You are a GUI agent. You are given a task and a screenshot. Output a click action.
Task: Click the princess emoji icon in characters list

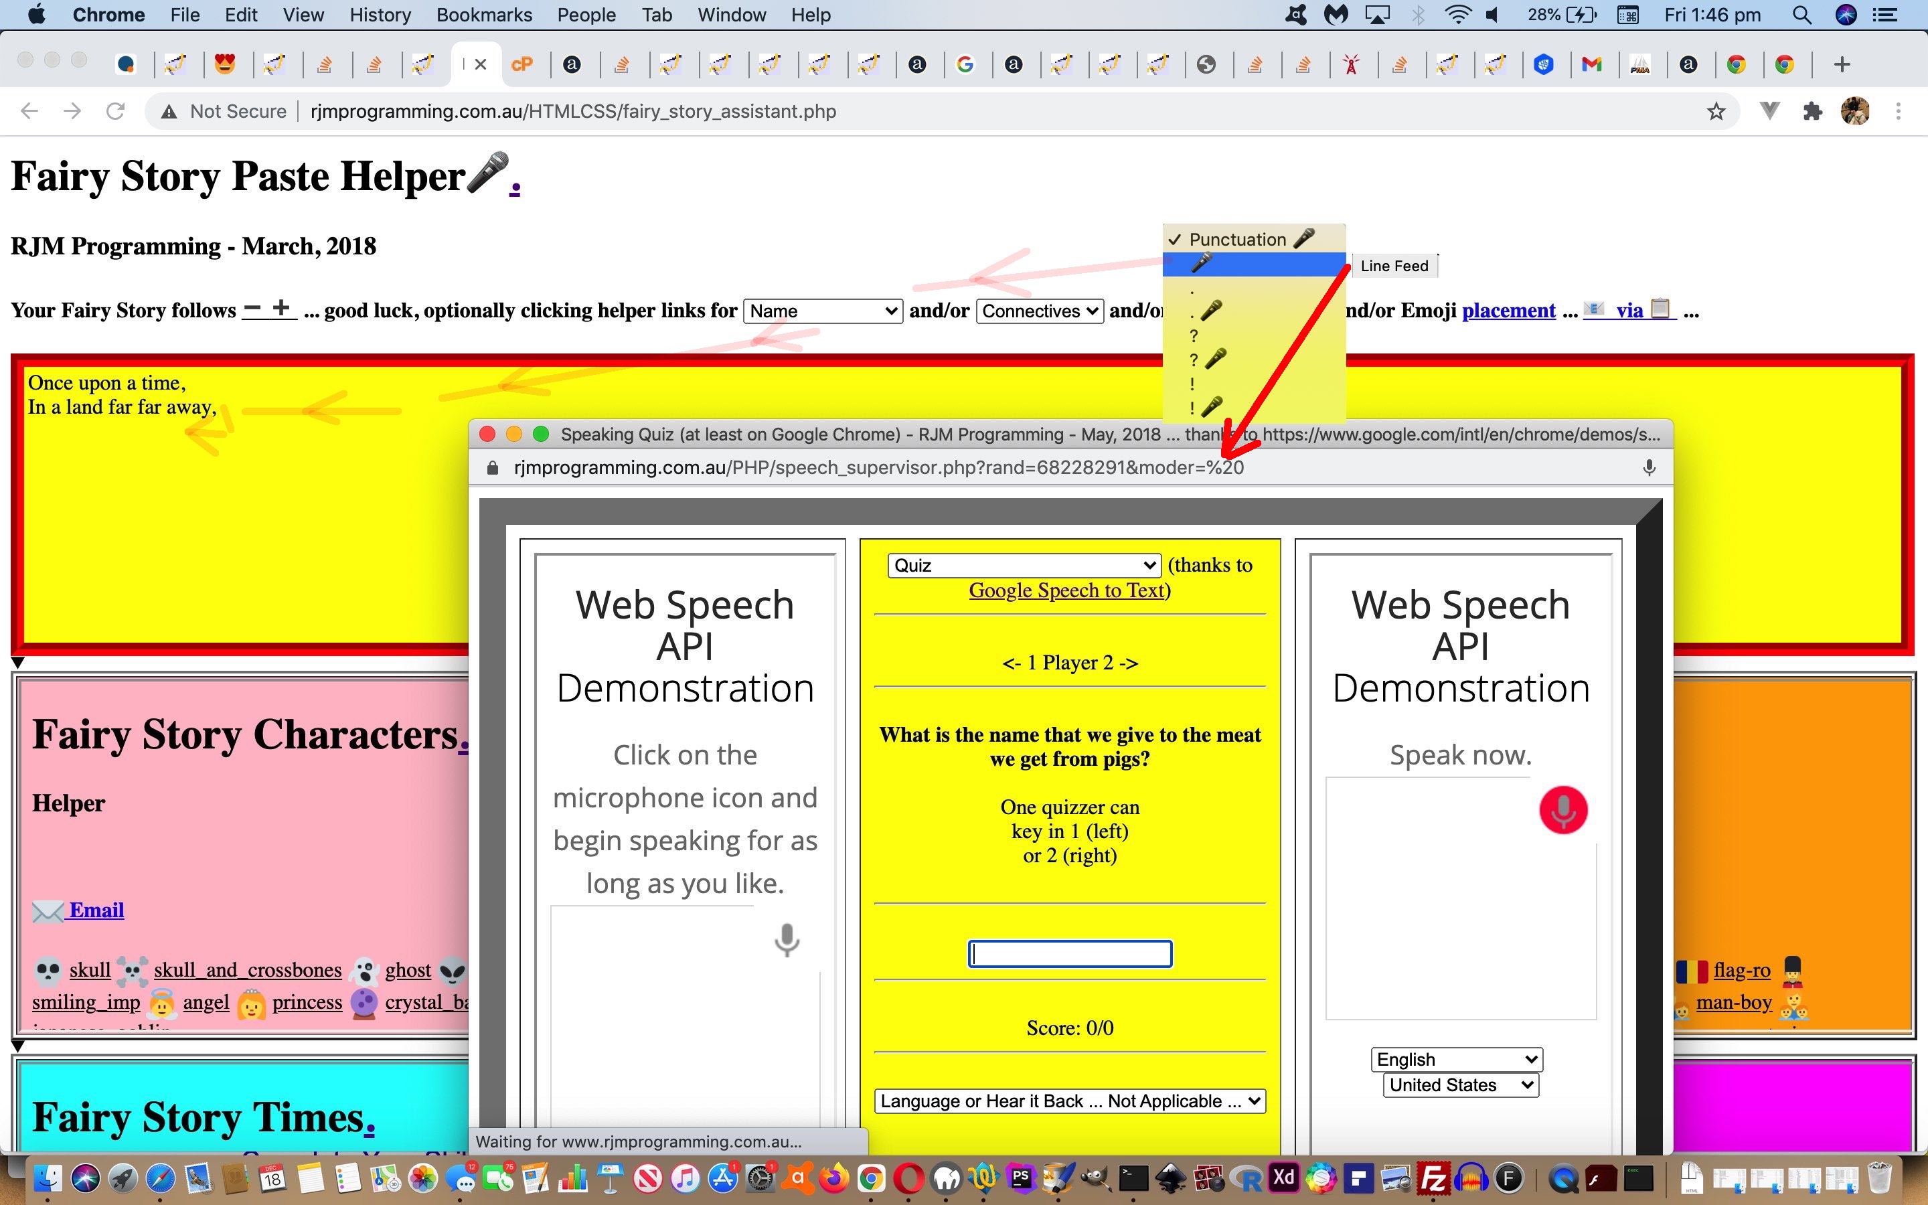coord(251,1001)
